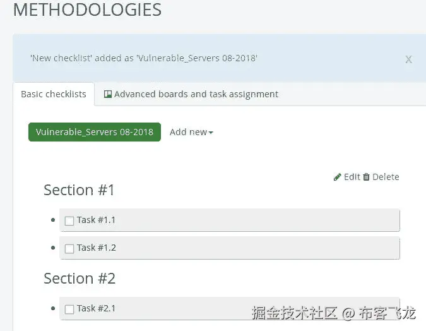The height and width of the screenshot is (331, 426).
Task: Click the caret arrow next to Add new
Action: tap(211, 133)
